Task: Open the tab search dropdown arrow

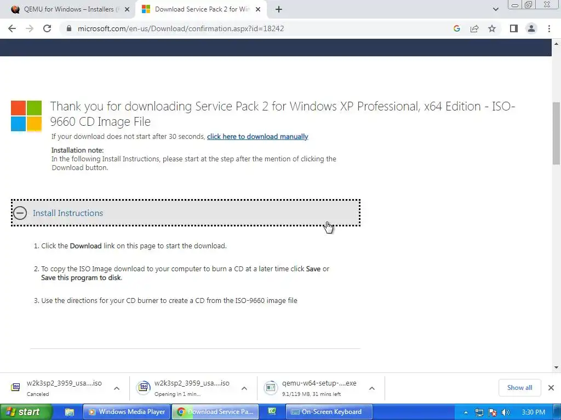Action: coord(495,9)
